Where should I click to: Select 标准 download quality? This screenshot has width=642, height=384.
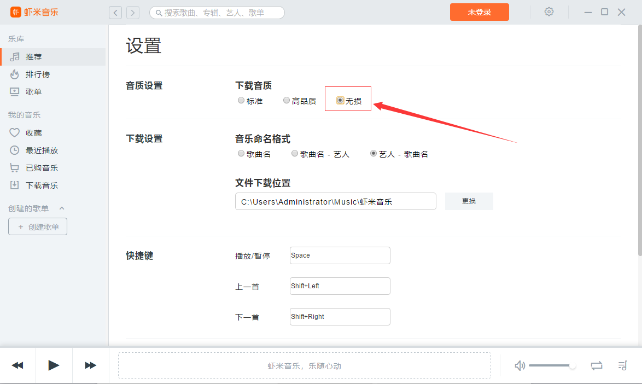point(241,100)
